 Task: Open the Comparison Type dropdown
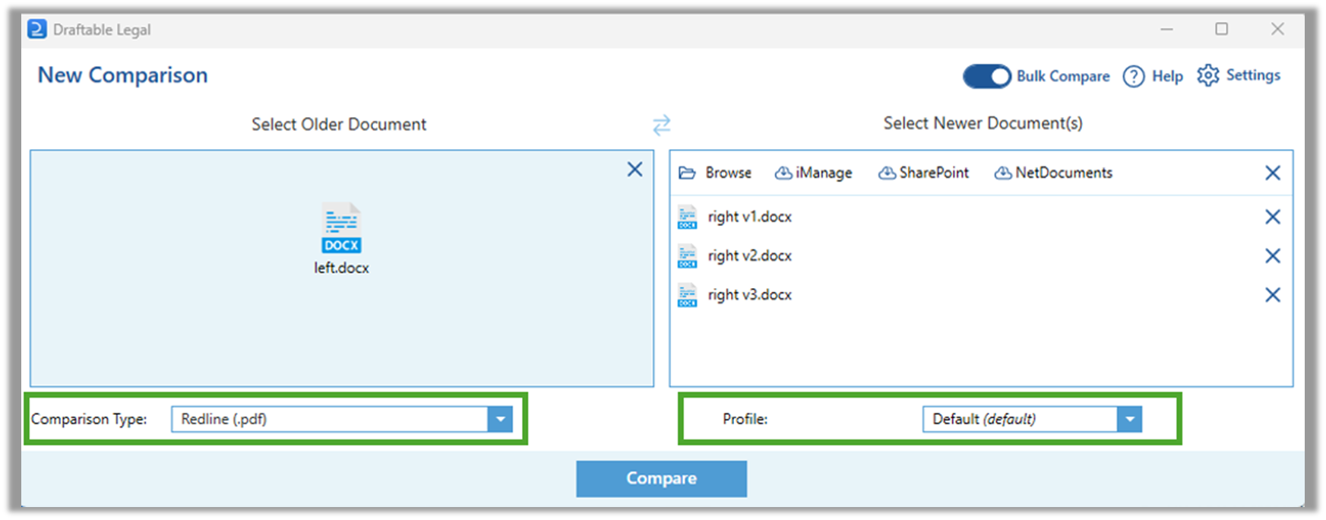coord(500,419)
